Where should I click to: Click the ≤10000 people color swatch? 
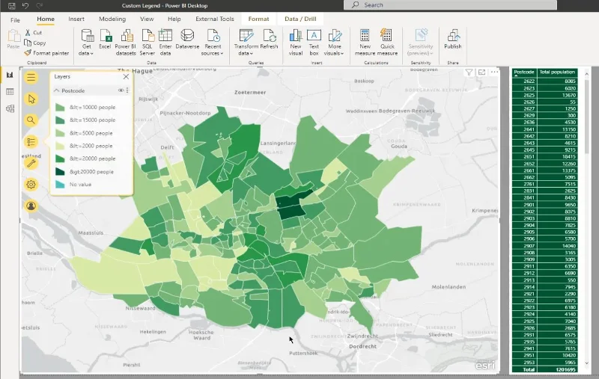(x=60, y=108)
